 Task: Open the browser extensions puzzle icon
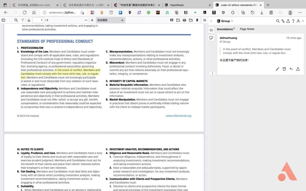coord(233,12)
